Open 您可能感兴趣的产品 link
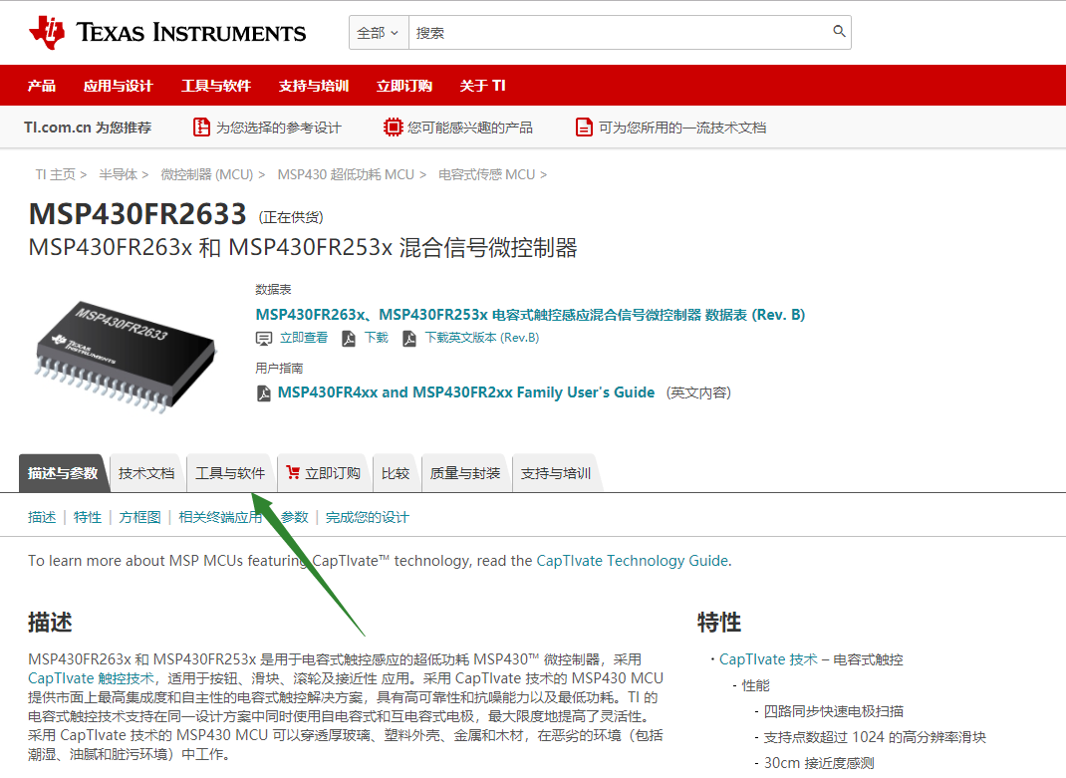The width and height of the screenshot is (1066, 778). 470,128
